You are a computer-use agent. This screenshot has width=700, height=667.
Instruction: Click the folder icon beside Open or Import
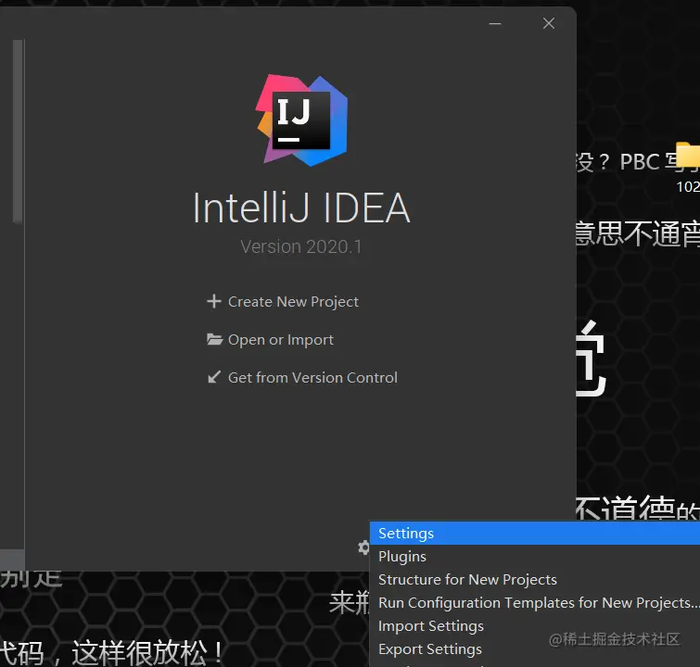214,340
